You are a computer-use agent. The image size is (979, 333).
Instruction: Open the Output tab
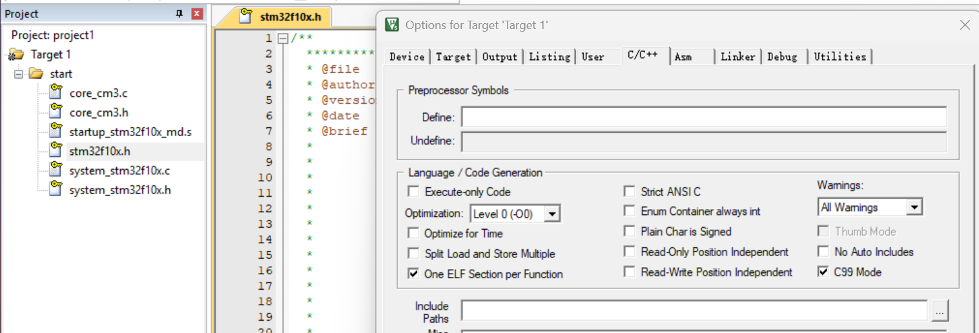(x=500, y=57)
